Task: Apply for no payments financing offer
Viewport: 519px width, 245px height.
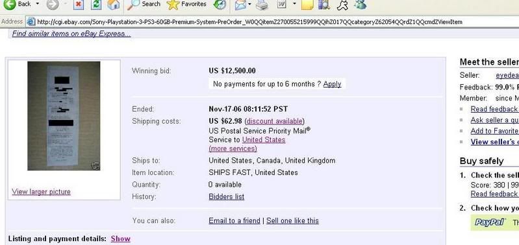Action: point(332,84)
